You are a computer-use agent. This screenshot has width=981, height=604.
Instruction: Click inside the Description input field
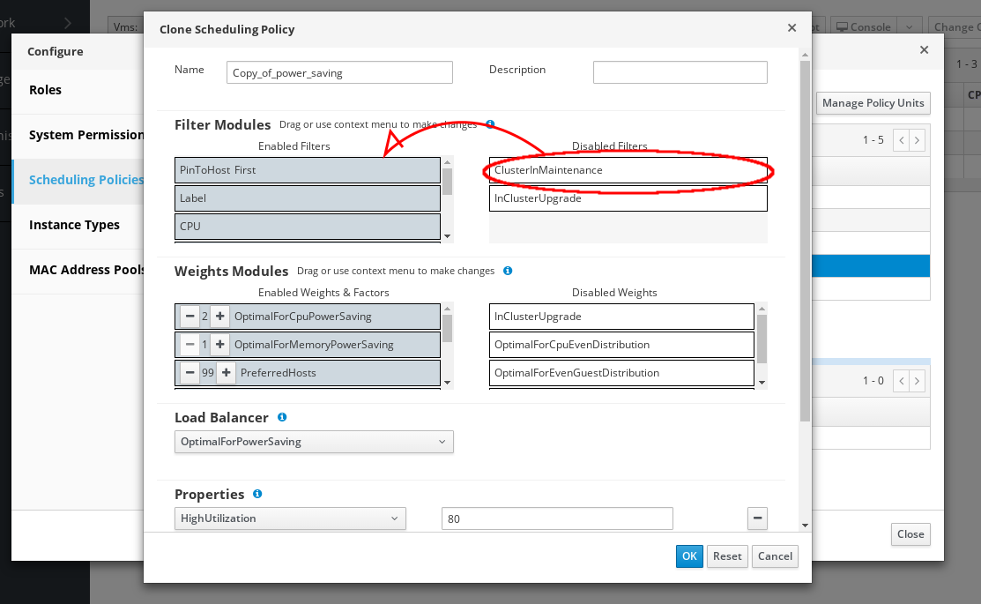tap(680, 71)
